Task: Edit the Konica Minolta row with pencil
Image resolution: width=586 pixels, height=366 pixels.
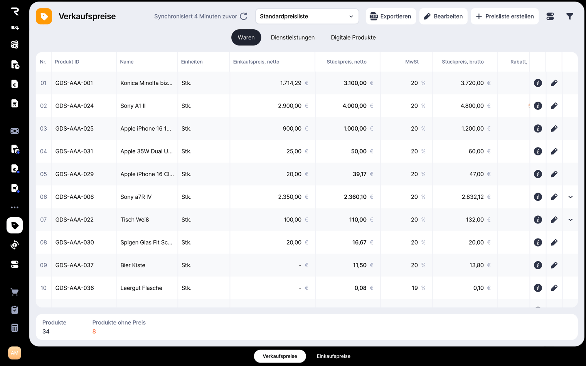Action: point(554,83)
